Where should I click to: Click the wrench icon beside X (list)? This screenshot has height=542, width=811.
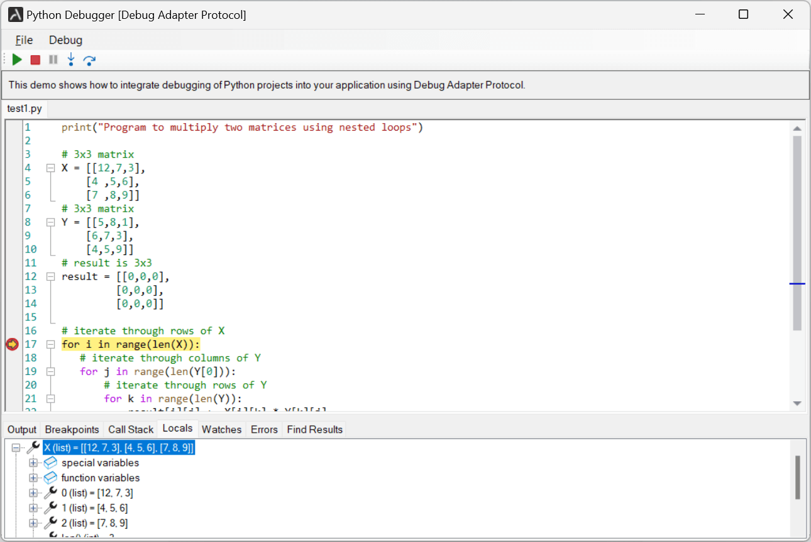(33, 448)
